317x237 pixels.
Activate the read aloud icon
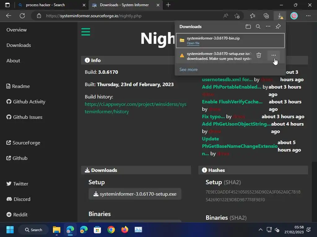coord(226,16)
